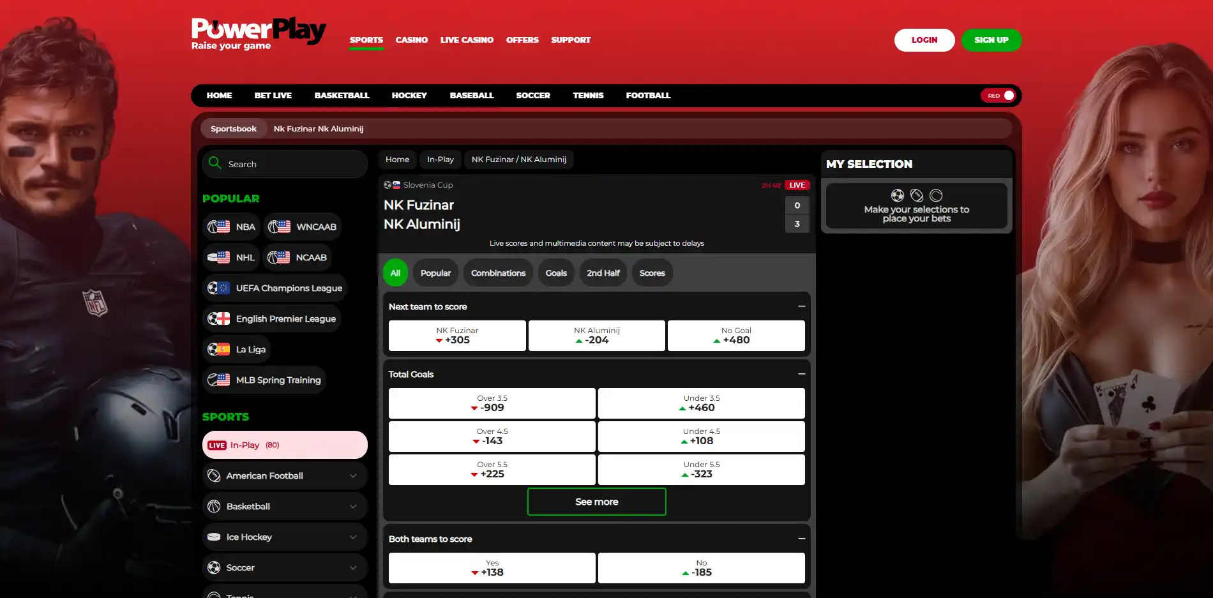Click the Basketball sport icon
The width and height of the screenshot is (1213, 598).
[214, 506]
